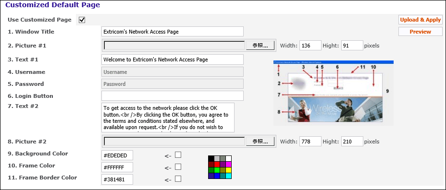Click the Picture #1 Width field

tap(310, 46)
